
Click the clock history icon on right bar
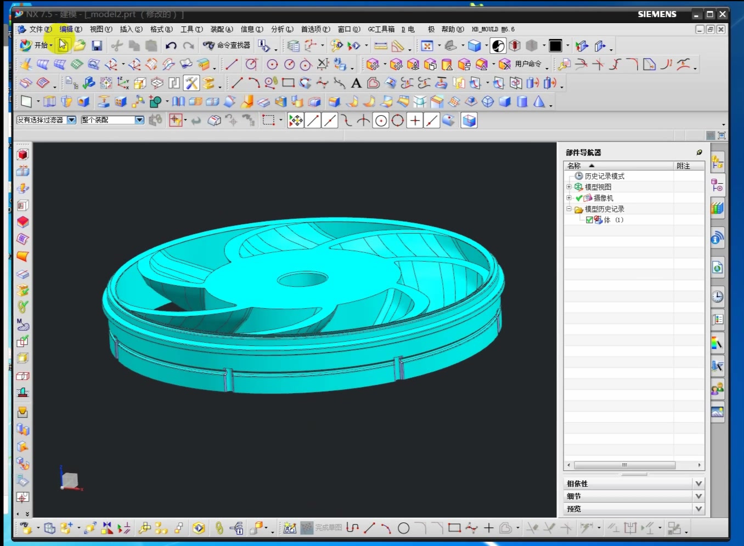pos(718,297)
